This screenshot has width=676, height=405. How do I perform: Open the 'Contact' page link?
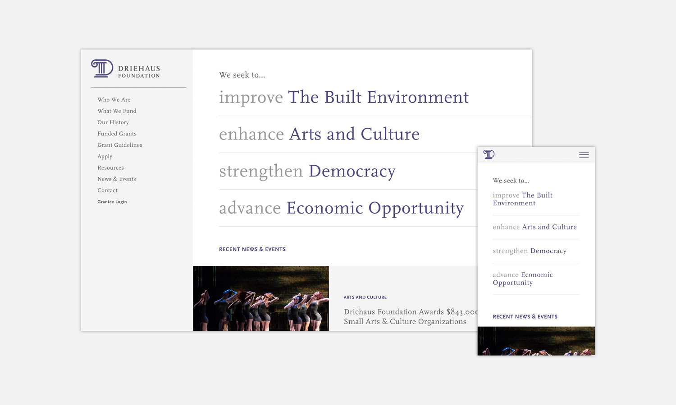[x=107, y=190]
